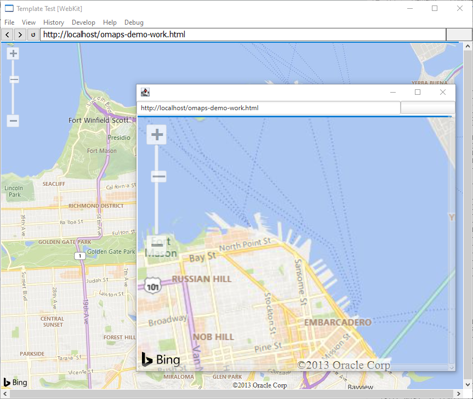Viewport: 473px width, 399px height.
Task: Click the Template Test window icon
Action: click(x=9, y=8)
